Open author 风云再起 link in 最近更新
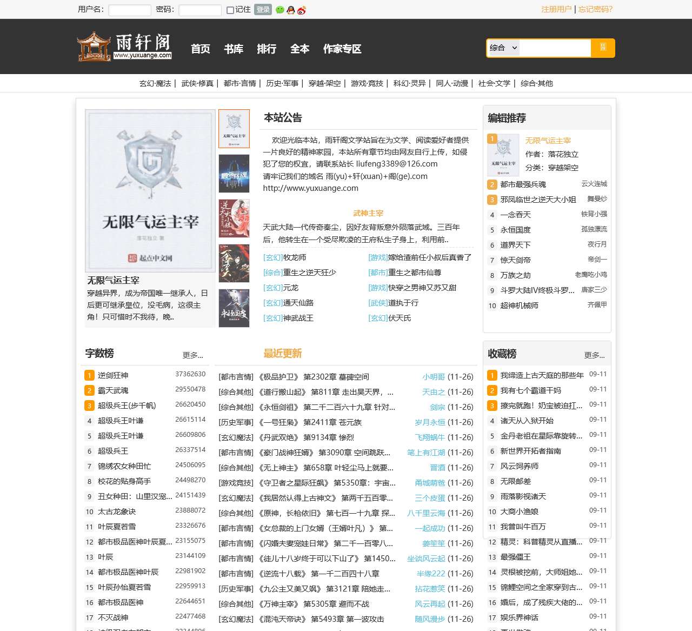692x631 pixels. [x=430, y=604]
